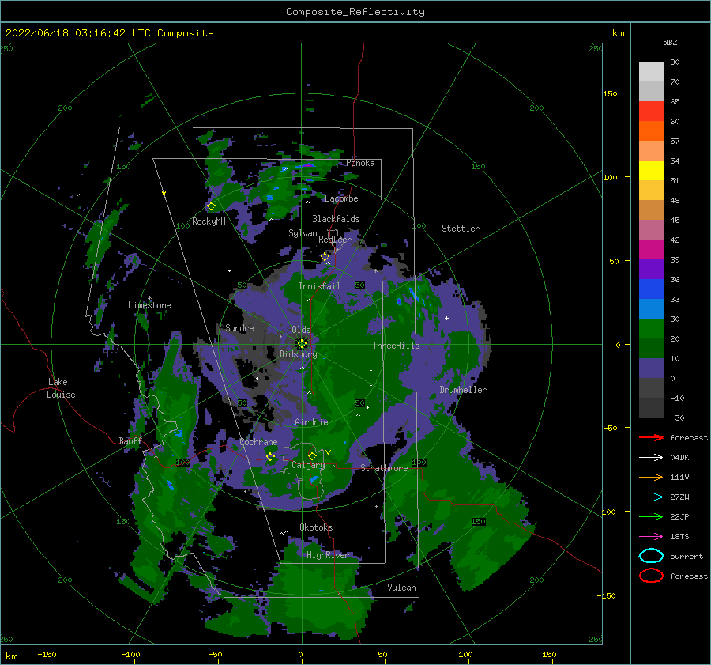Click the RedDeer city label
Screen dimensions: 711x665
pyautogui.click(x=335, y=240)
